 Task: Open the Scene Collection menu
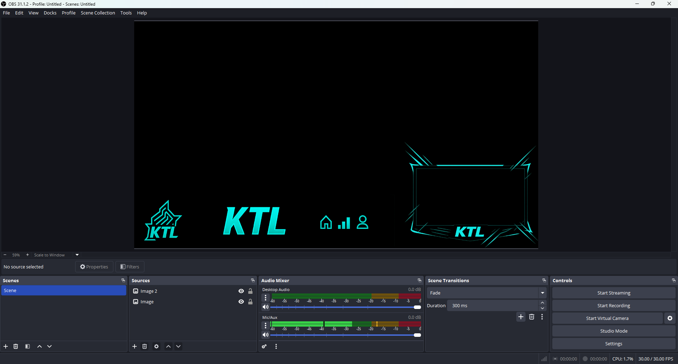pos(98,13)
